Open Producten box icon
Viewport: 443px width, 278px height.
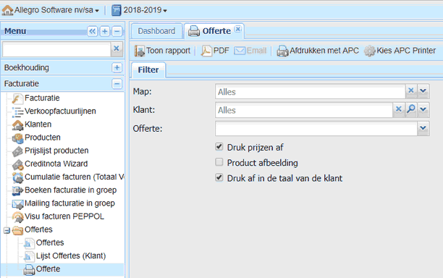point(17,138)
